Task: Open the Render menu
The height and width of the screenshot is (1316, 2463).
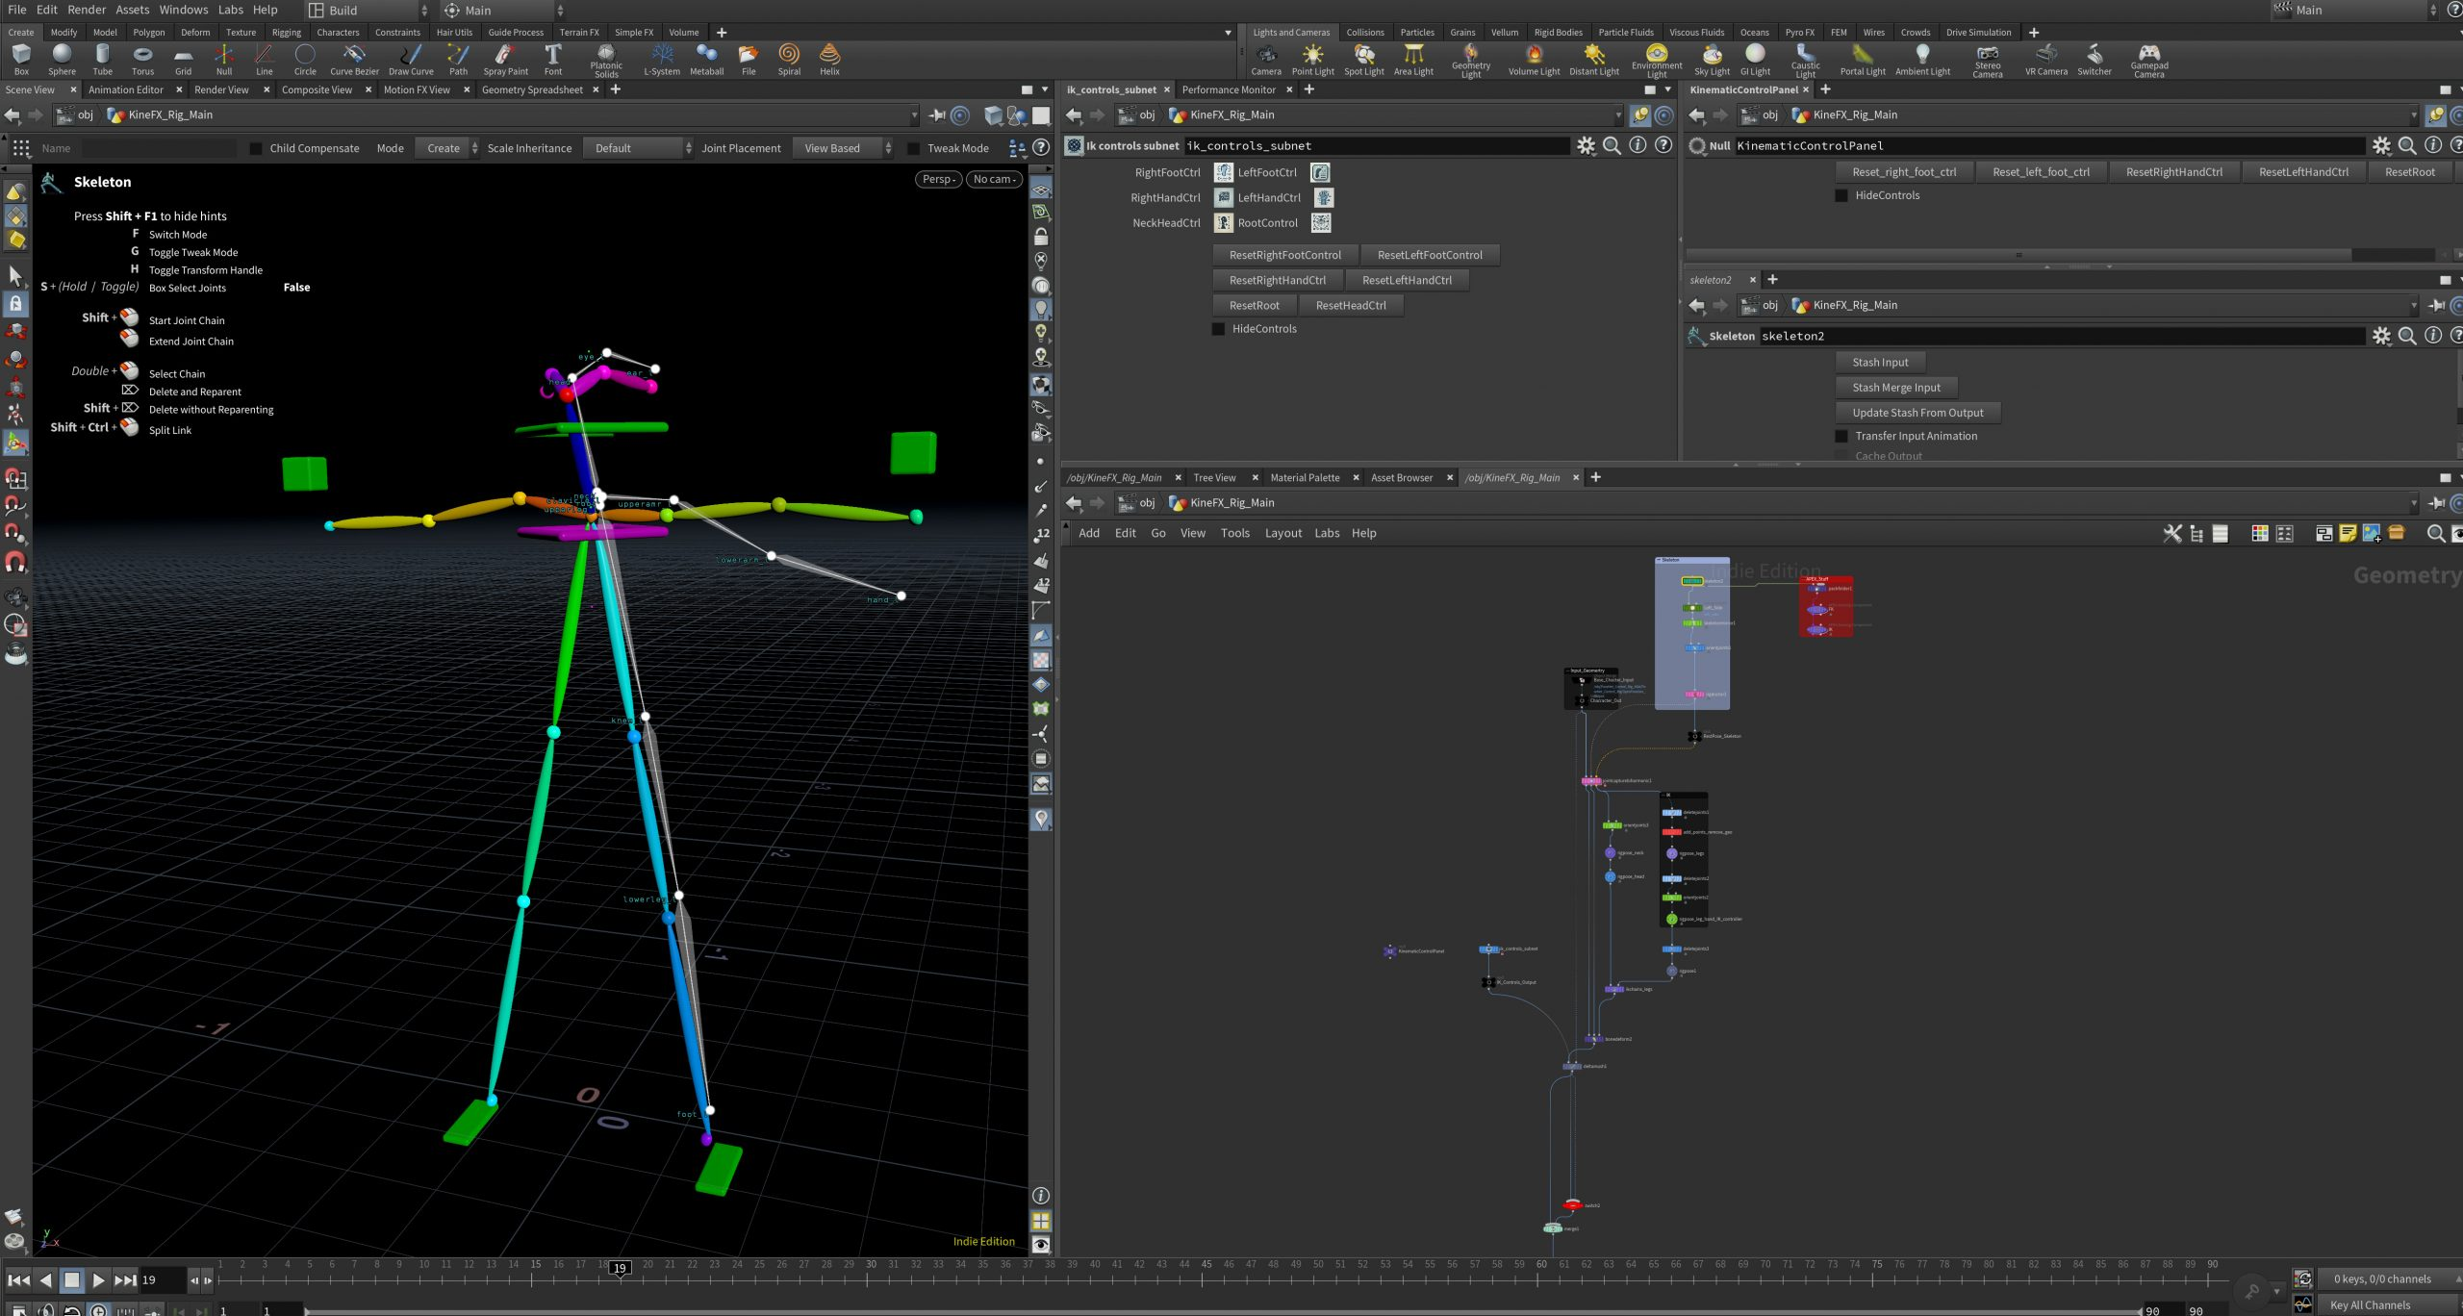Action: [87, 10]
